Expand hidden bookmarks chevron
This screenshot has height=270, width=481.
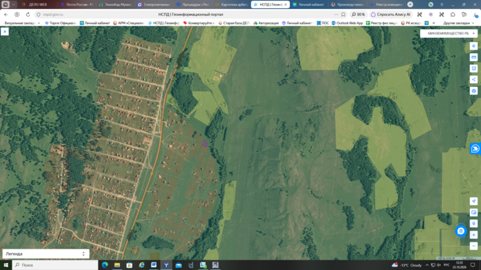tap(434, 23)
